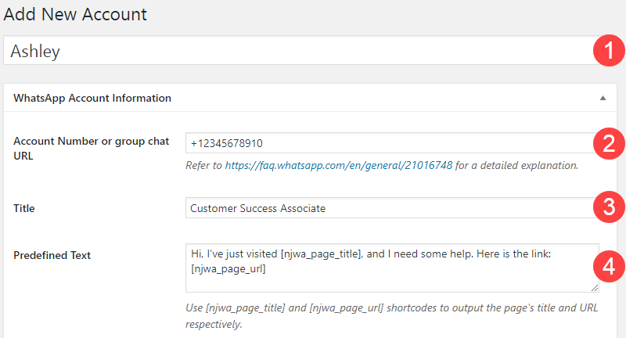Viewport: 626px width, 338px height.
Task: Click the WhatsApp Account Information header
Action: tap(92, 98)
